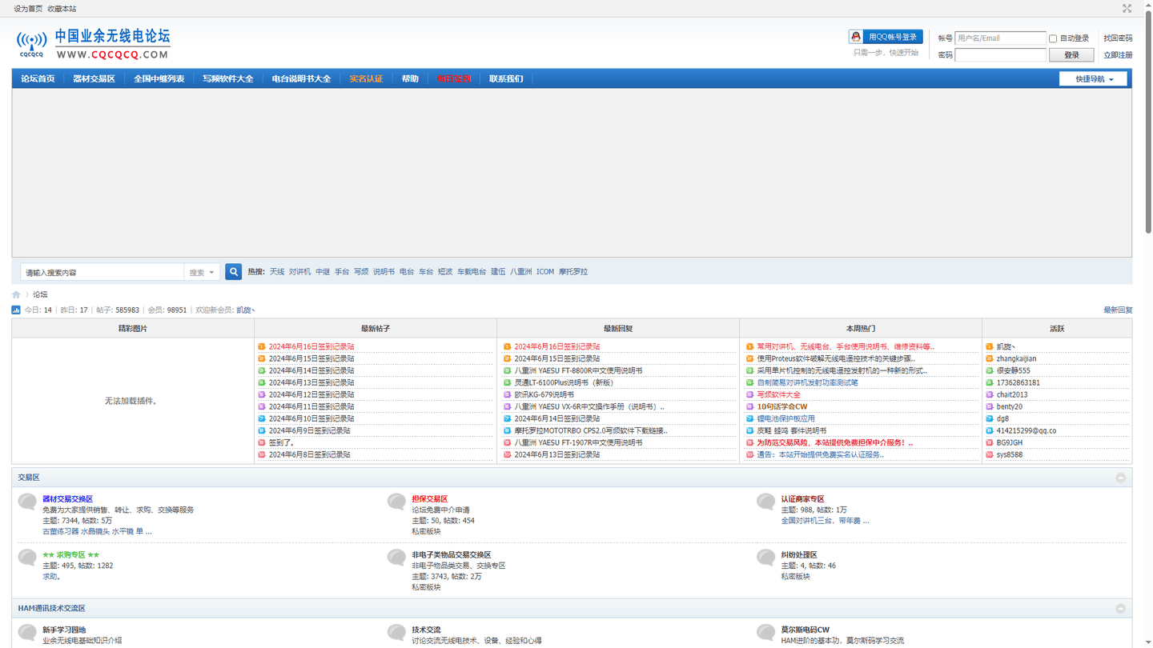The image size is (1153, 648).
Task: Open 论坛首页 in navigation bar
Action: pos(38,79)
